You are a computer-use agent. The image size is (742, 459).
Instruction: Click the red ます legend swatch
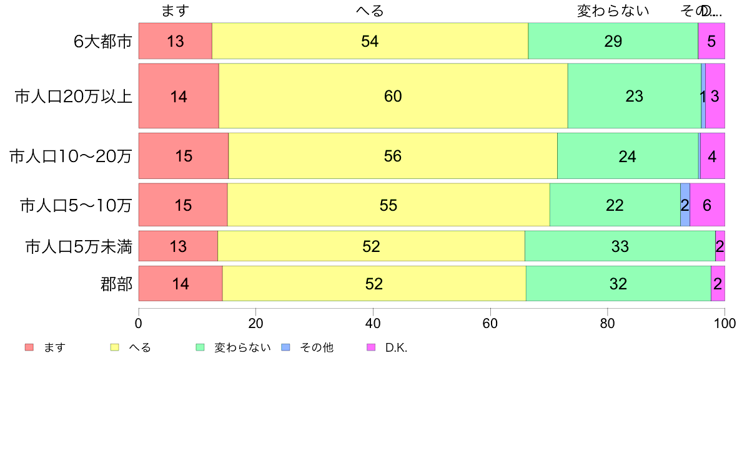pos(29,347)
